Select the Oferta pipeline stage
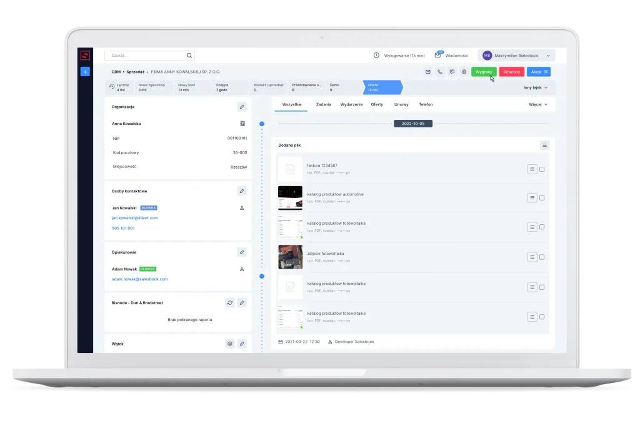This screenshot has height=426, width=640. tap(382, 87)
